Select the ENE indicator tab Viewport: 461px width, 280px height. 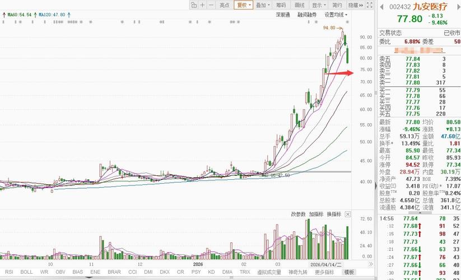click(x=95, y=272)
